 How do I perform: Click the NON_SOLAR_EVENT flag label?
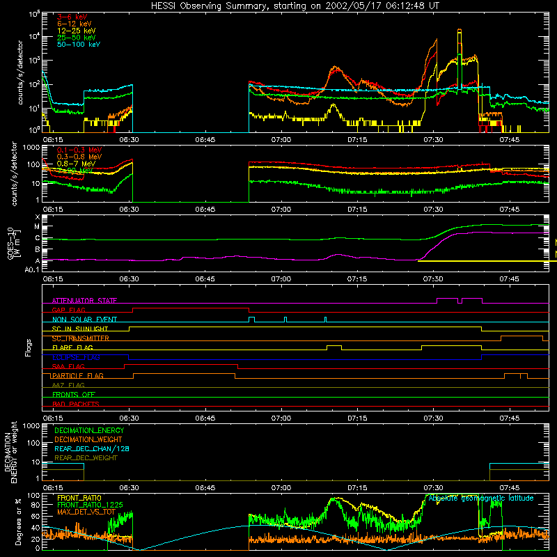click(84, 320)
